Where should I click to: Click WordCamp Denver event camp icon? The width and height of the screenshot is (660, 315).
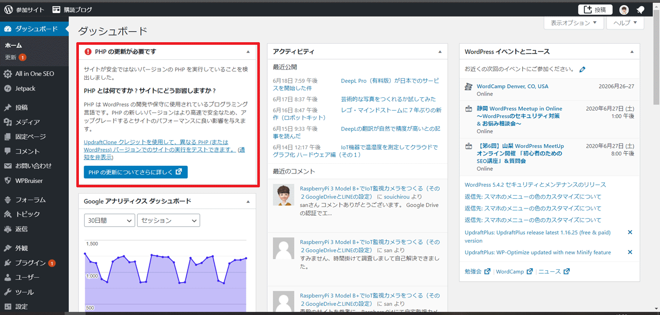[468, 86]
